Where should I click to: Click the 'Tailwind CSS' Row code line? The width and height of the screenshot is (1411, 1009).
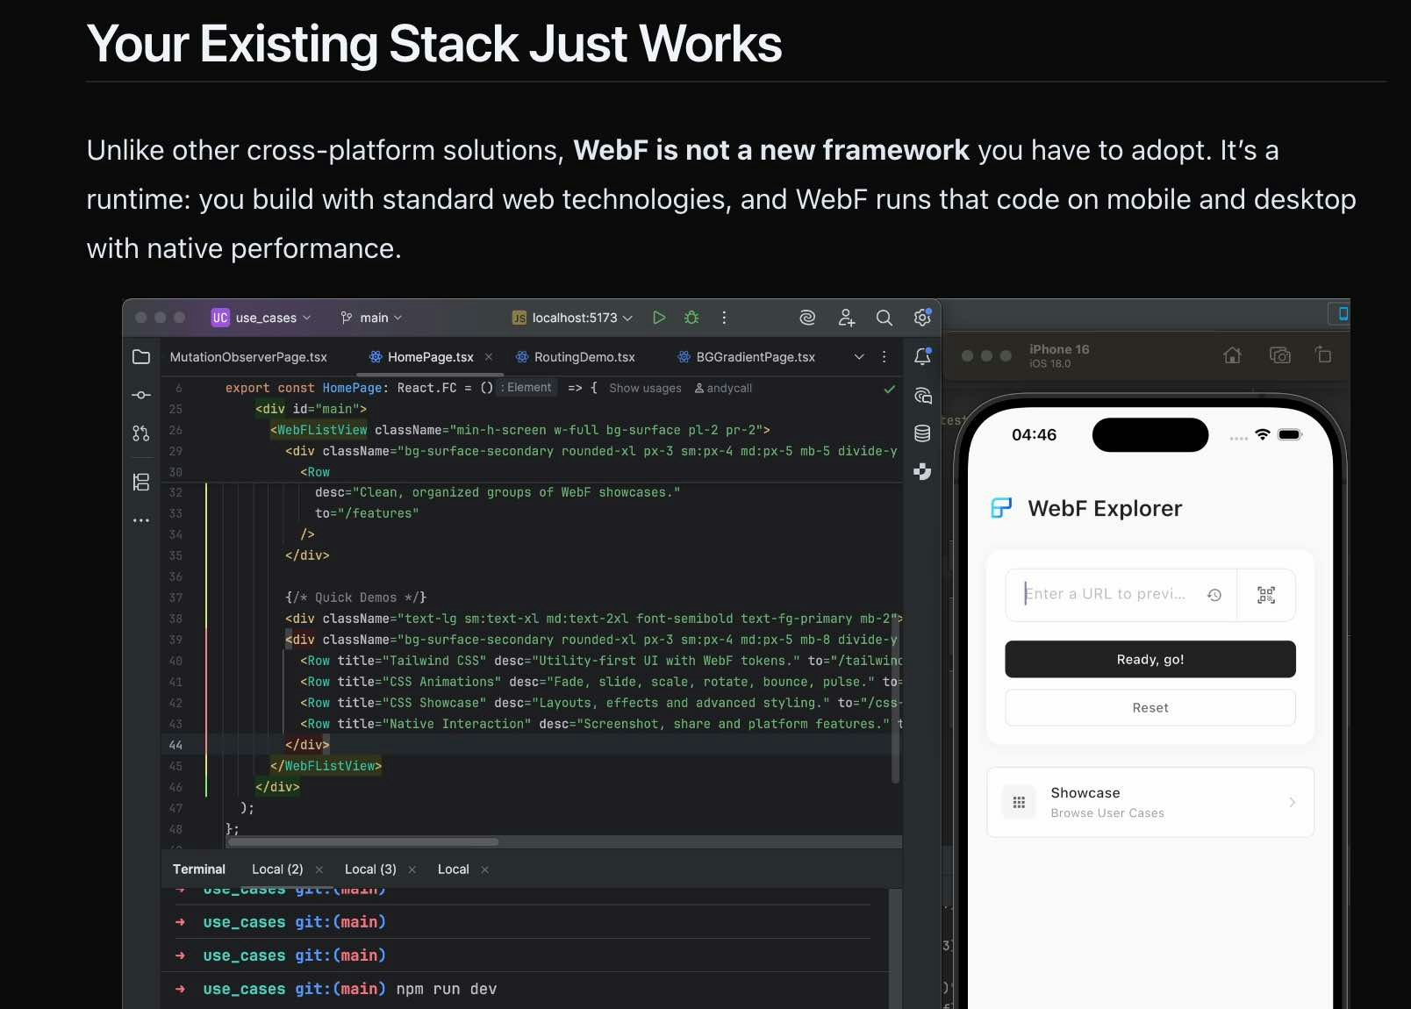coord(601,661)
